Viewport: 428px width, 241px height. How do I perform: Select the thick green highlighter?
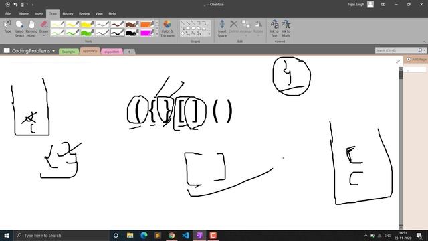(88, 33)
